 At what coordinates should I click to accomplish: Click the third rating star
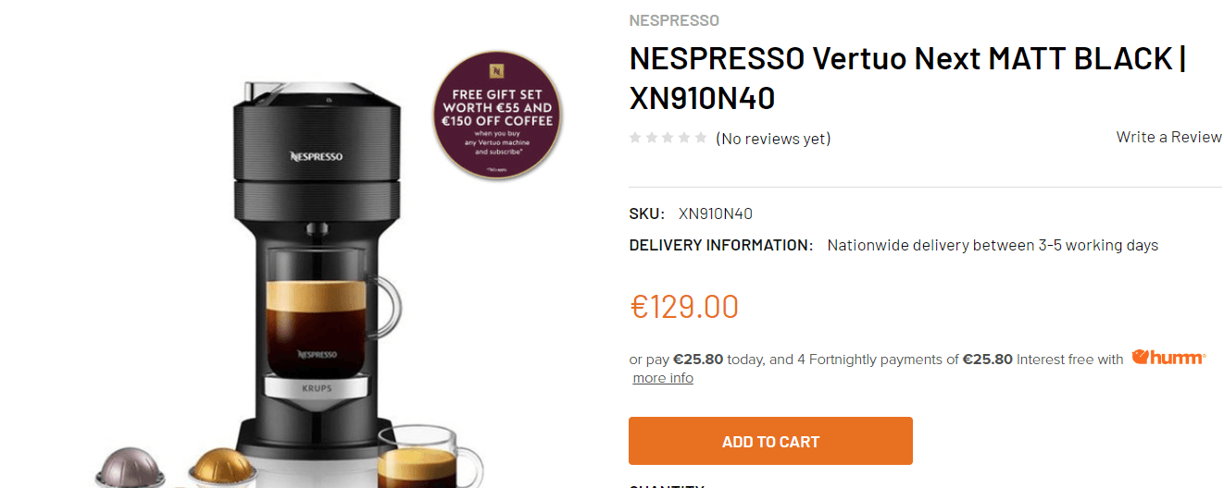click(668, 138)
